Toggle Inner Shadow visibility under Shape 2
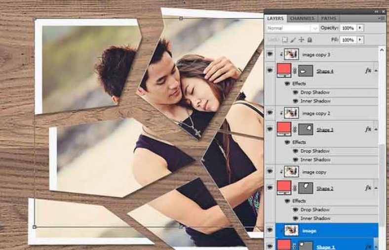The width and height of the screenshot is (389, 250). click(x=295, y=218)
